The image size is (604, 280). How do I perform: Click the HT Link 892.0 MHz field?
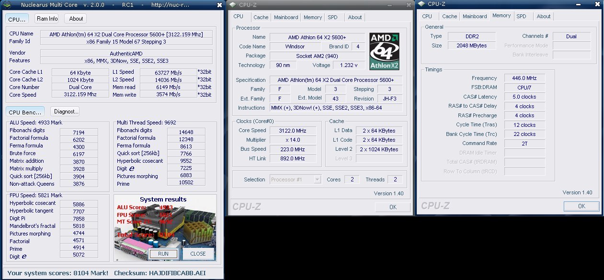[293, 158]
